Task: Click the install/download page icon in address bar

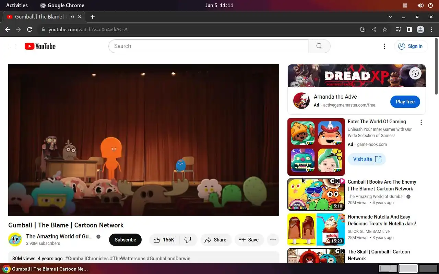Action: click(x=363, y=29)
